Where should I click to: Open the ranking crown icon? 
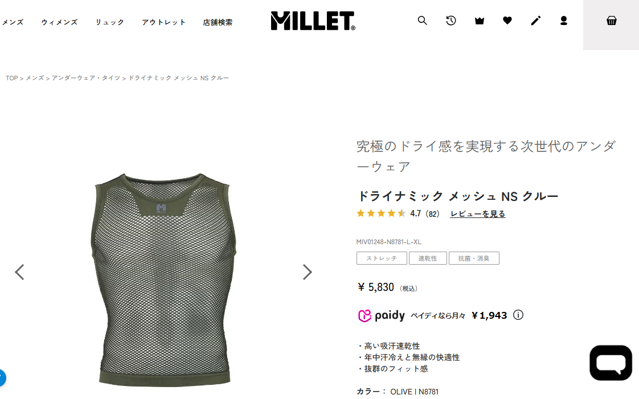pyautogui.click(x=480, y=20)
